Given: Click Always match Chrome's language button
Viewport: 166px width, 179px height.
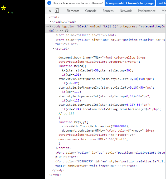Looking at the screenshot, I should click(129, 3).
